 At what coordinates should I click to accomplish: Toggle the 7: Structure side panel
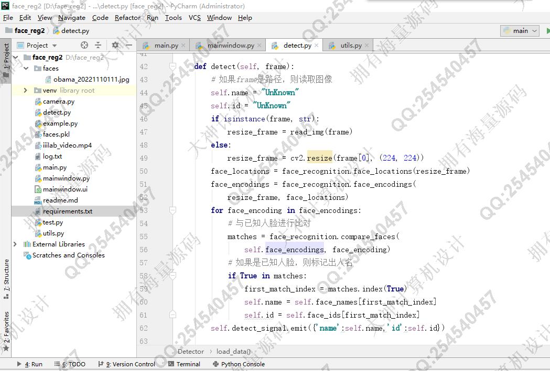(x=6, y=278)
